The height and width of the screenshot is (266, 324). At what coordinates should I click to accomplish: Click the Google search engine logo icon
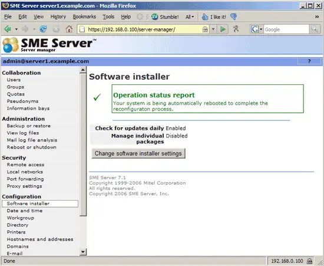click(254, 29)
